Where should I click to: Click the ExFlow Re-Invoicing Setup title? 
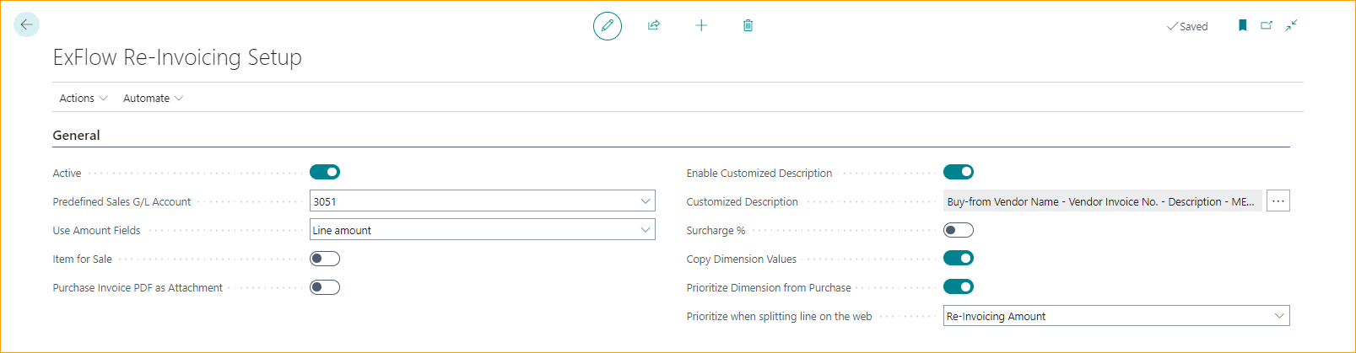177,57
